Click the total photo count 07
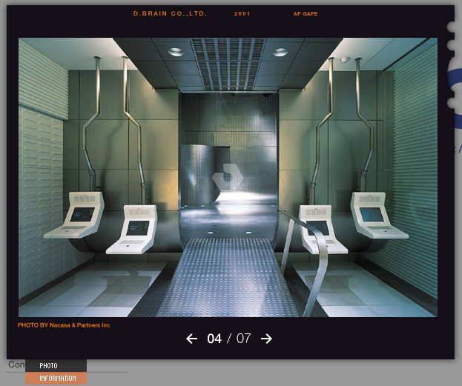Viewport: 462px width, 386px height. pyautogui.click(x=244, y=339)
